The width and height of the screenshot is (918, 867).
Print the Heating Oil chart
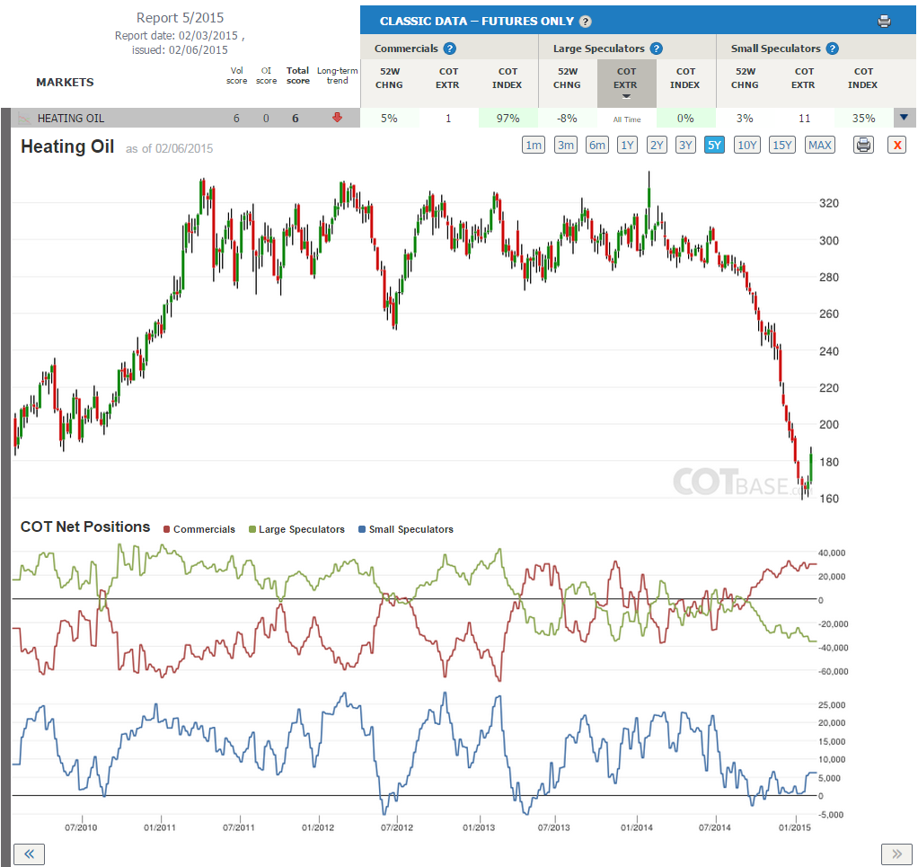tap(863, 145)
